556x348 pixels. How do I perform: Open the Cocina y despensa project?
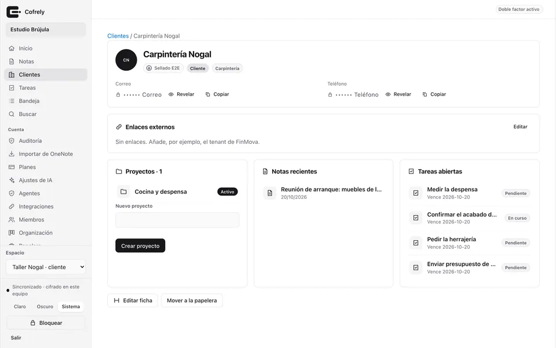click(x=177, y=192)
